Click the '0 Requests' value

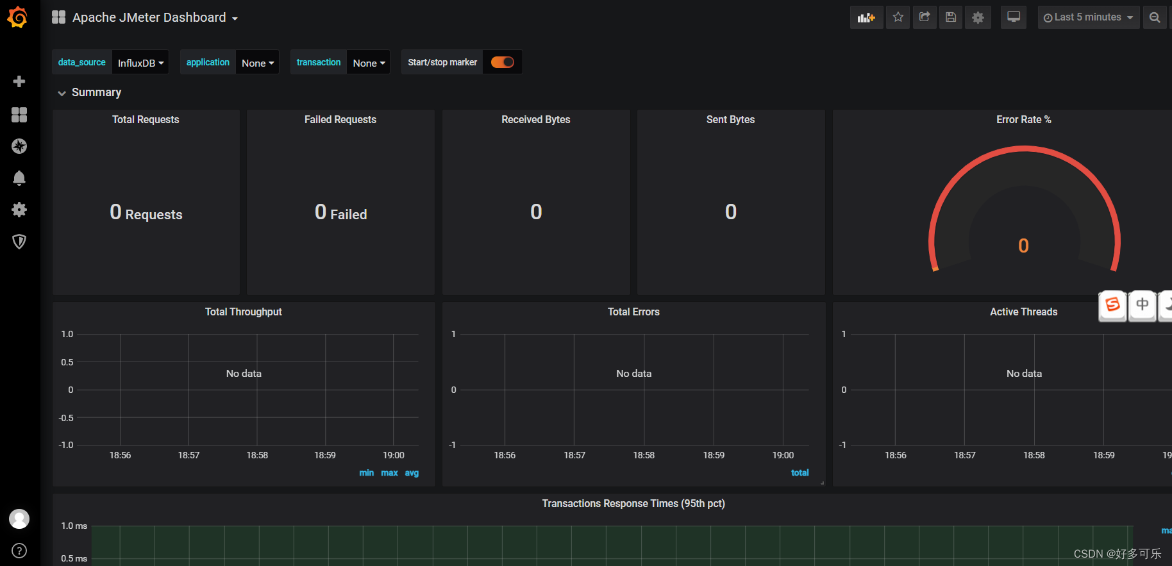click(x=146, y=212)
